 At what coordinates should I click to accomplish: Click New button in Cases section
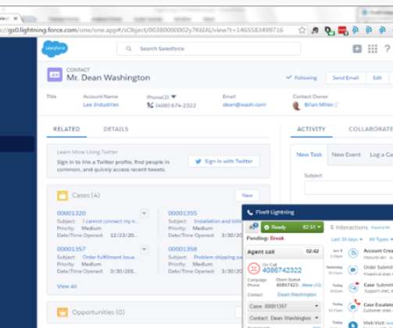248,195
